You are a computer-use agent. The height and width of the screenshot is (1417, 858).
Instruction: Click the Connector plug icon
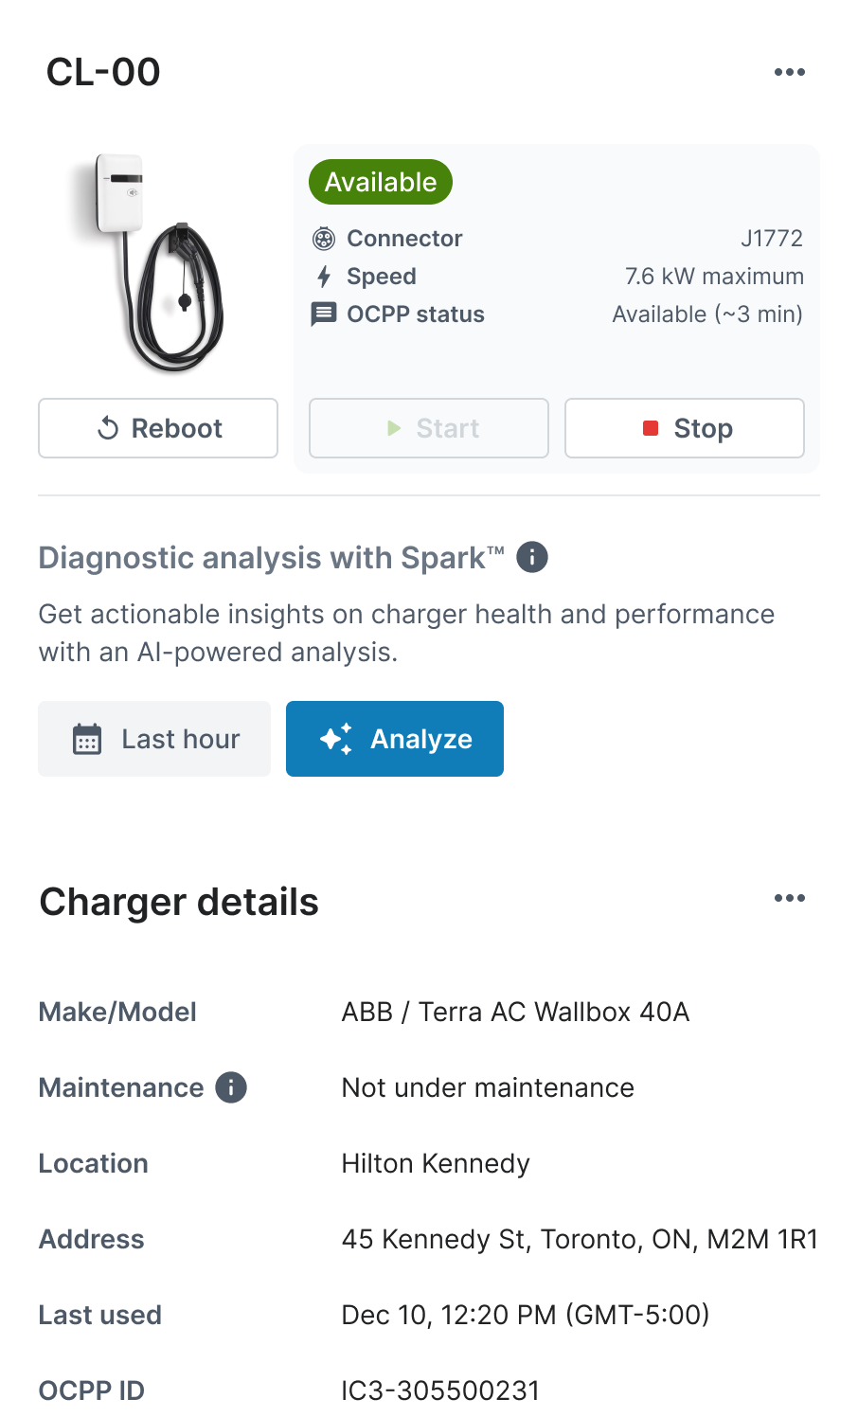tap(324, 239)
